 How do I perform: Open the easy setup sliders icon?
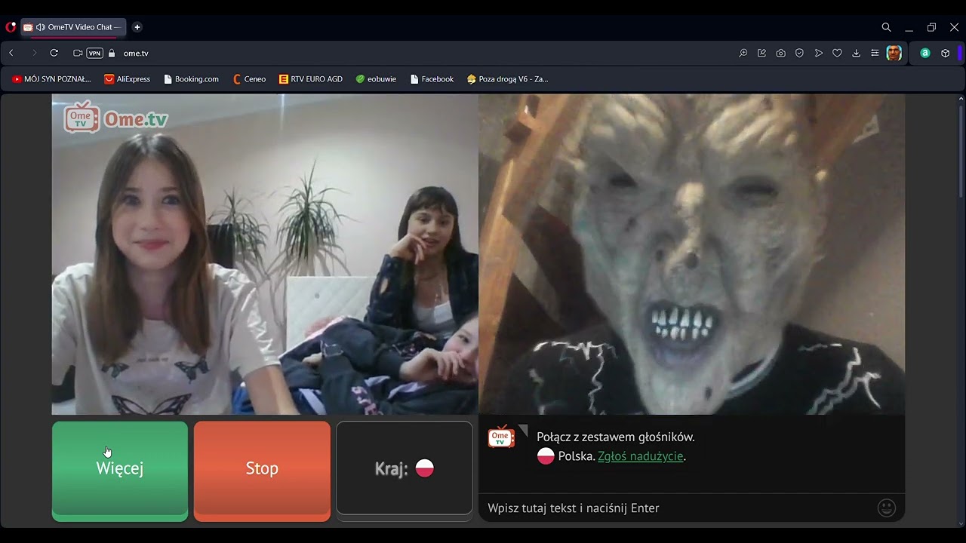875,54
